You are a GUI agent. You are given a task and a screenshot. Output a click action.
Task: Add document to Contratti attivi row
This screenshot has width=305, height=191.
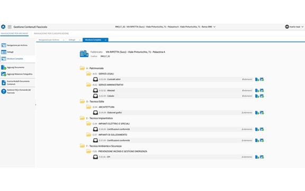[257, 79]
